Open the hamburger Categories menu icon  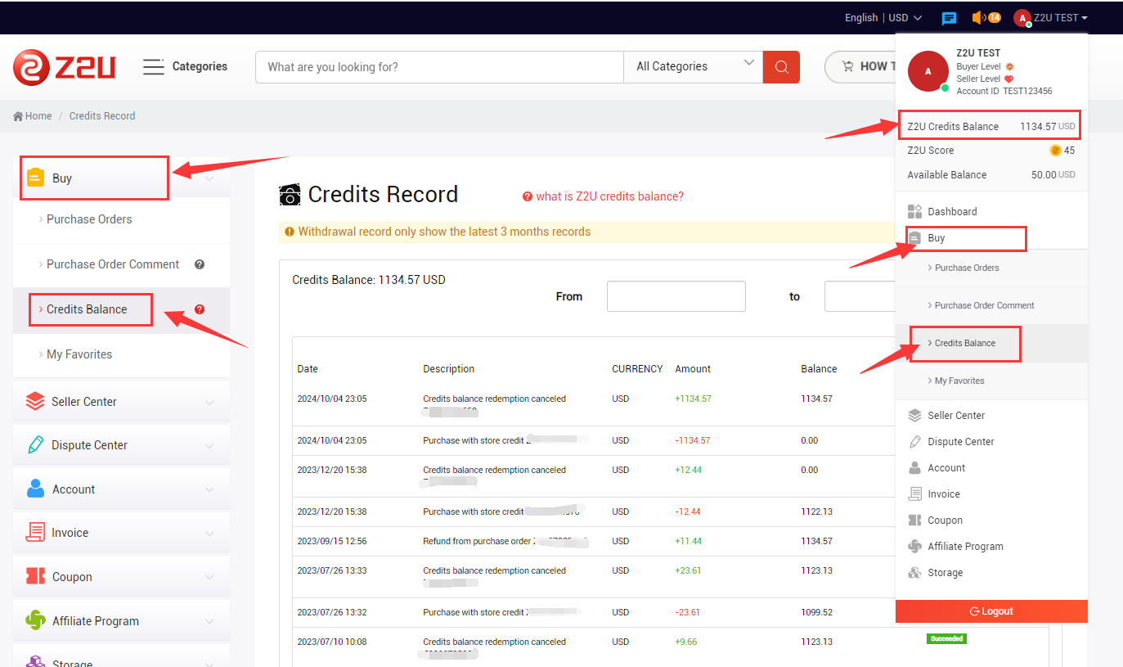154,67
